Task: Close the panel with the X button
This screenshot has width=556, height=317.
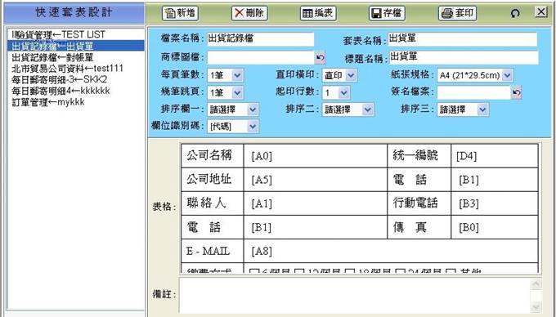Action: point(541,11)
